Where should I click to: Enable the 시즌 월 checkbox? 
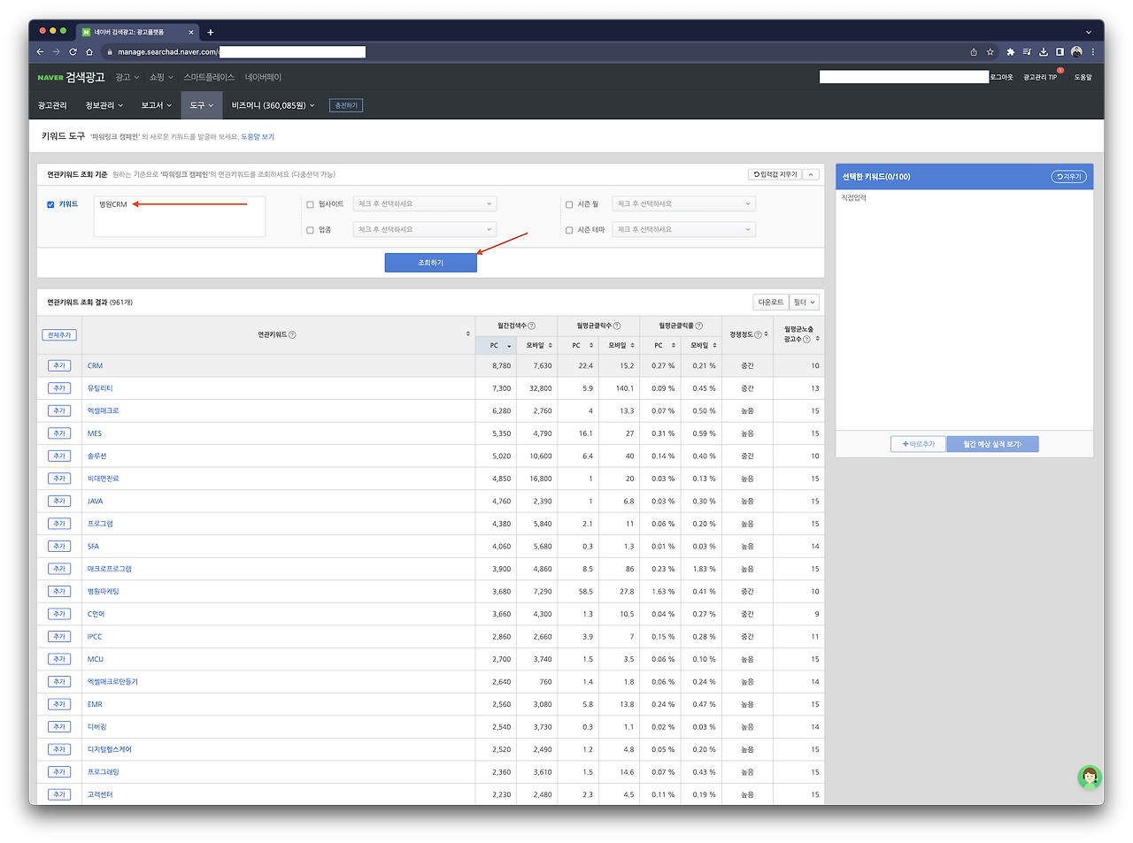pyautogui.click(x=569, y=204)
